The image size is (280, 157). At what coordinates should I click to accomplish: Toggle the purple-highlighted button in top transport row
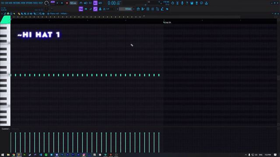pyautogui.click(x=95, y=3)
